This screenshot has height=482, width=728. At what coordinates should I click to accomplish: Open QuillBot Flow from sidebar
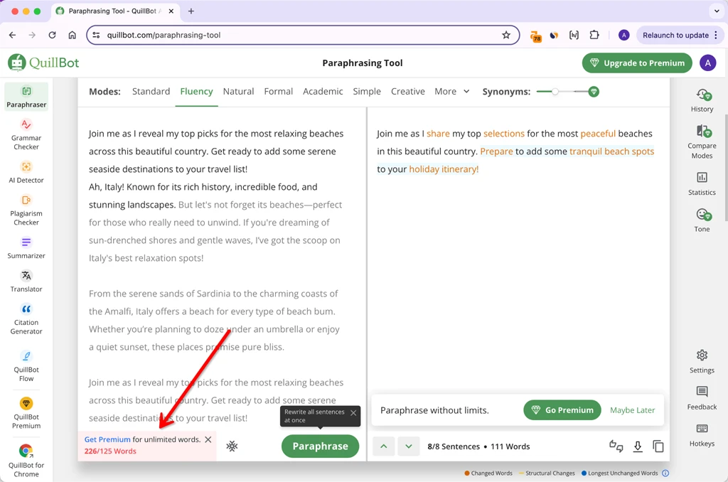pyautogui.click(x=26, y=366)
